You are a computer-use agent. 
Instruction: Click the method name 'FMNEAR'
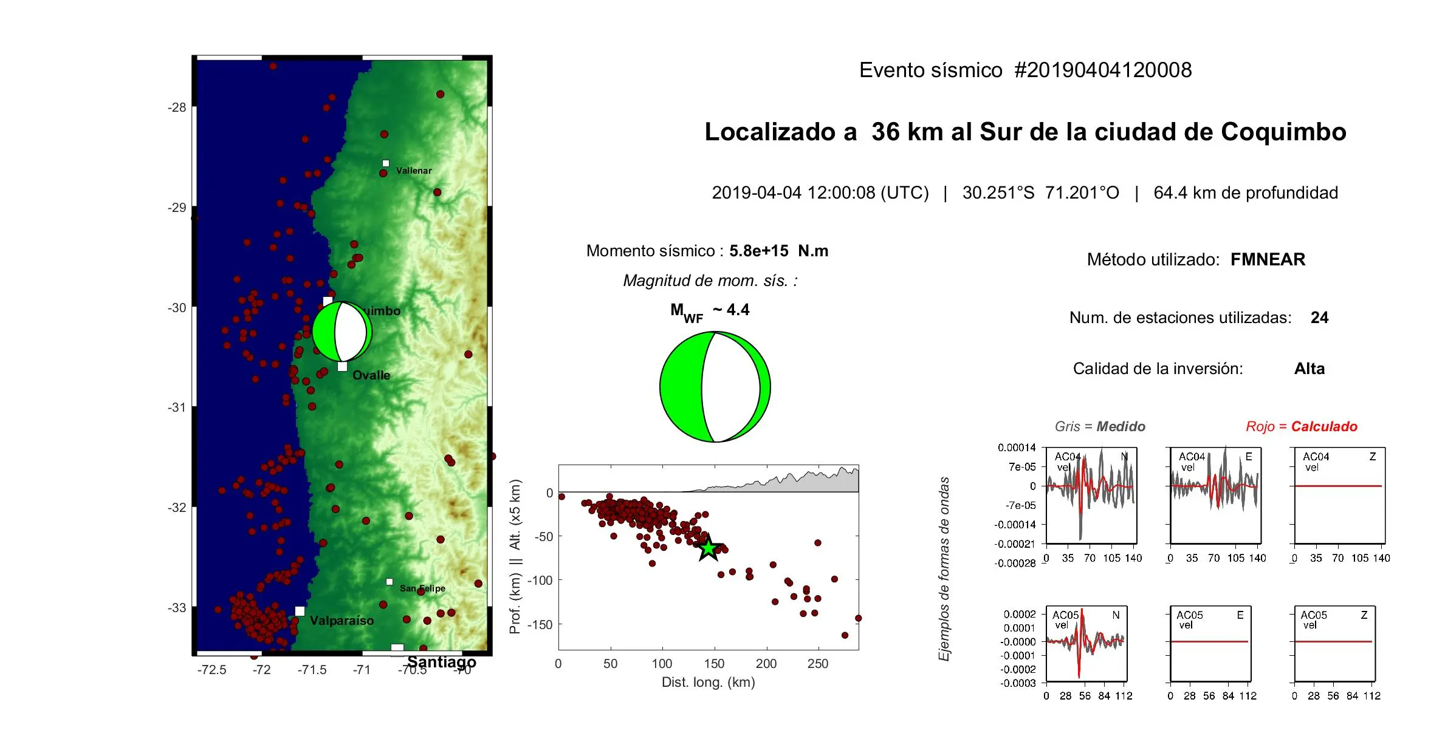1268,260
